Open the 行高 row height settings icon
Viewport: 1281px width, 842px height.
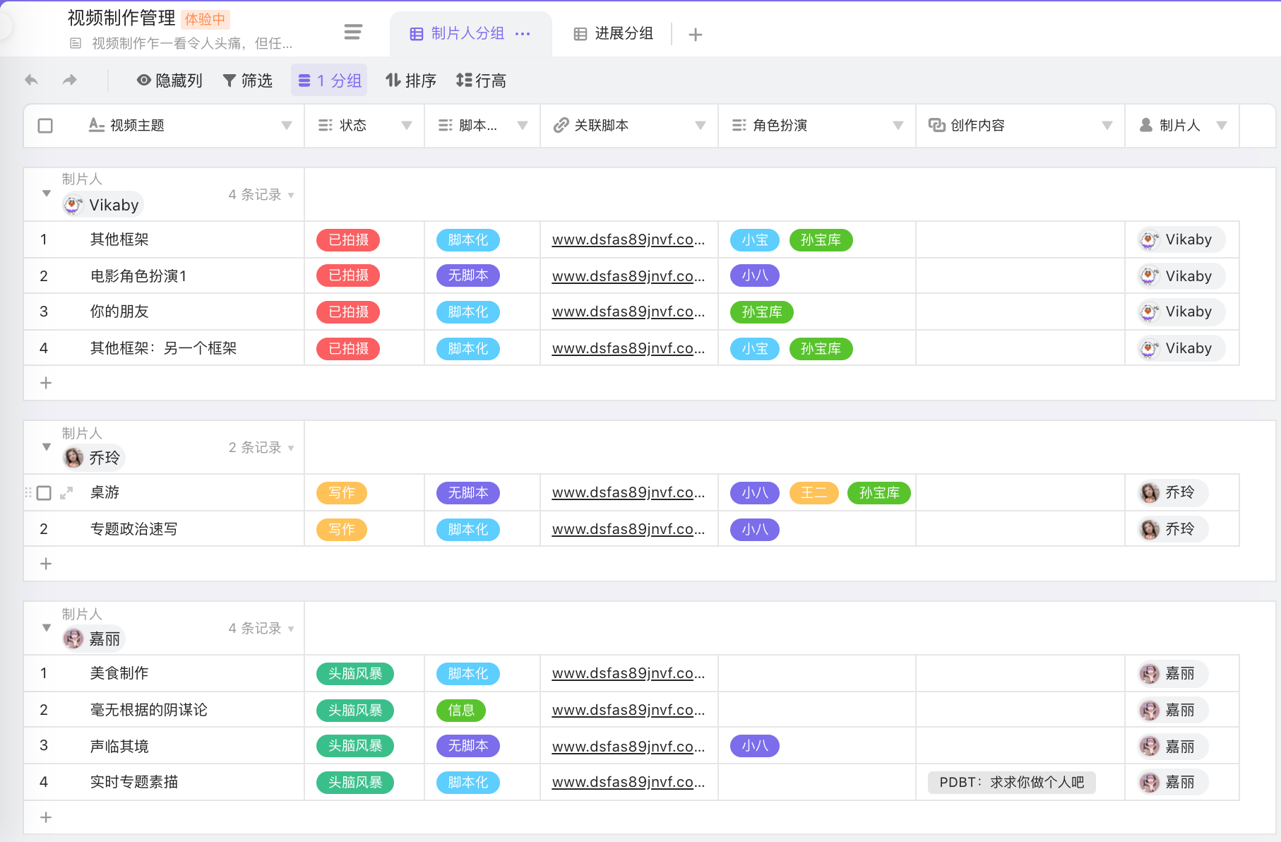[463, 80]
